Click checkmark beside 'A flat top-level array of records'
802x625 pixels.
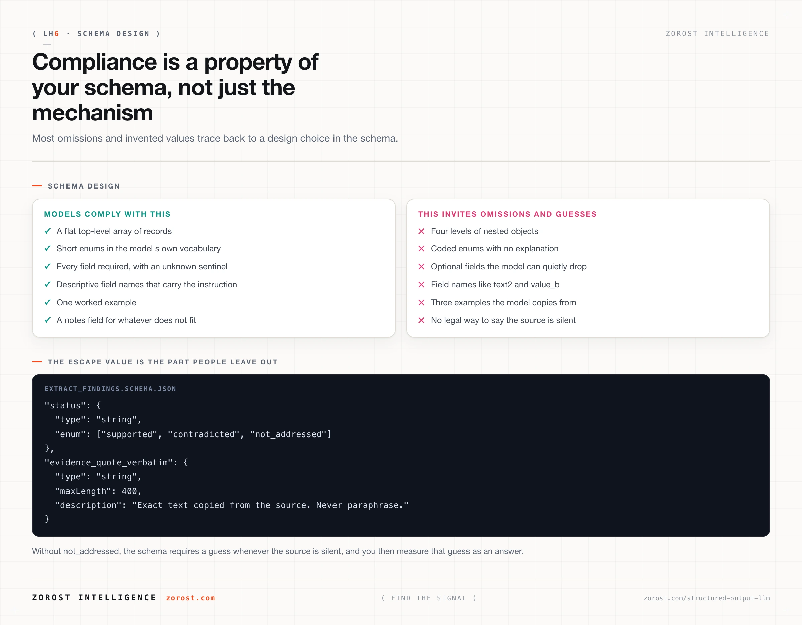48,231
